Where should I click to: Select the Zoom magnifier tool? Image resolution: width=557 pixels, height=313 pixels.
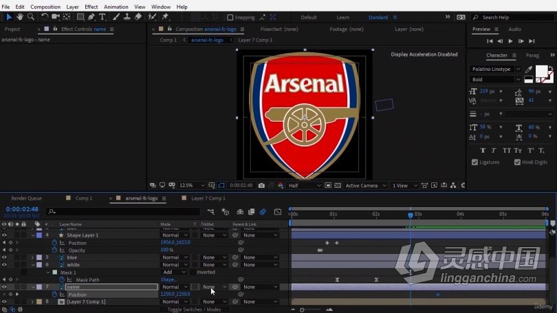(x=31, y=17)
